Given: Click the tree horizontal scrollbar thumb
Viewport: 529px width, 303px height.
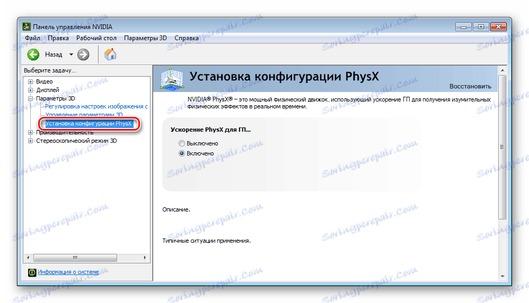Looking at the screenshot, I should [75, 258].
